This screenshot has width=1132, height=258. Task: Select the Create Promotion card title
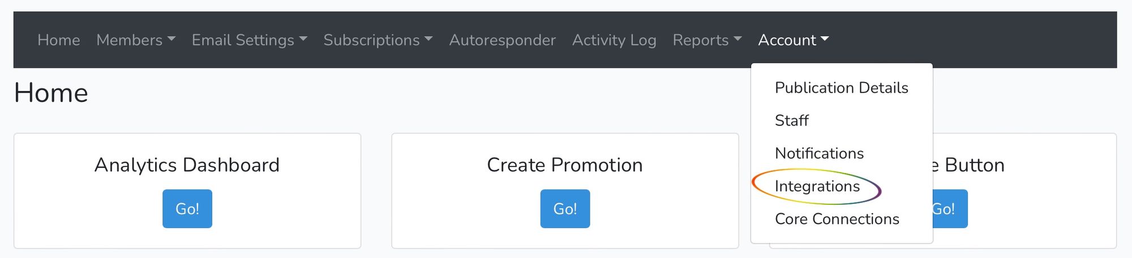coord(565,165)
